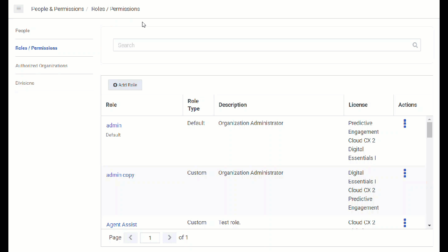
Task: Click the Add Role button
Action: 125,85
